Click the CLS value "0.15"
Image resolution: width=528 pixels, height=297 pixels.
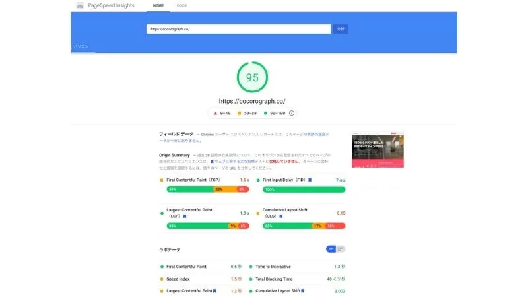coord(341,213)
